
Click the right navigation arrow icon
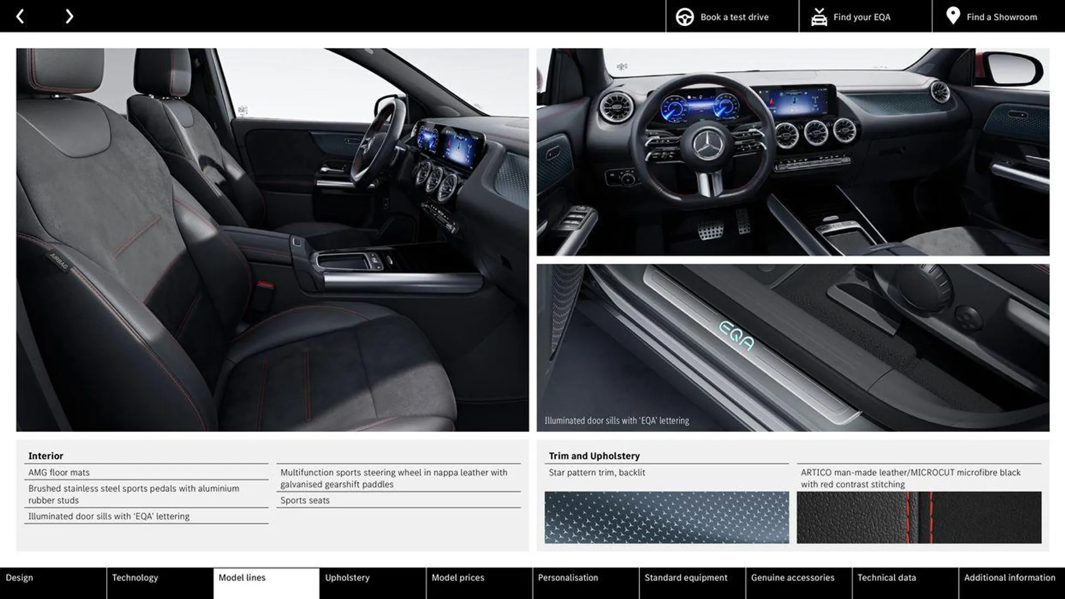tap(68, 16)
